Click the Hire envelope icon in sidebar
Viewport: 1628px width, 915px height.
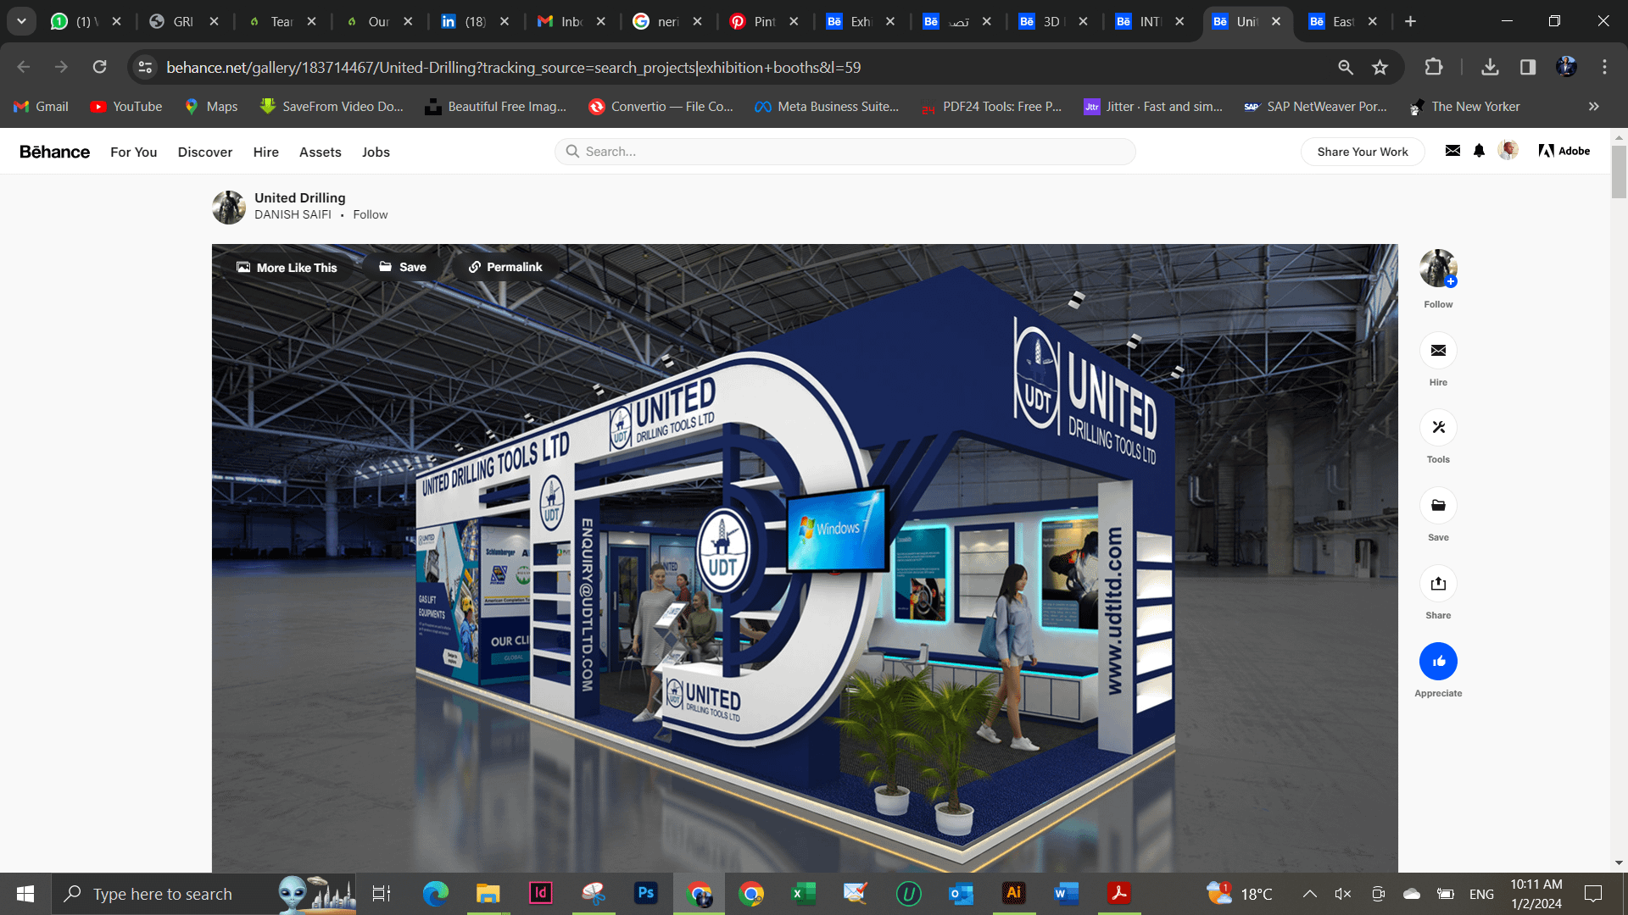pos(1438,350)
